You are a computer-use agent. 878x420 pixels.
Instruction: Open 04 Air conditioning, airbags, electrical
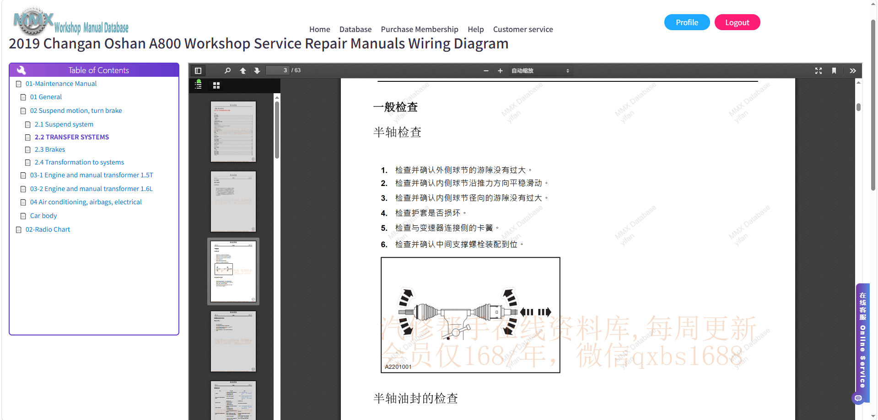coord(86,202)
